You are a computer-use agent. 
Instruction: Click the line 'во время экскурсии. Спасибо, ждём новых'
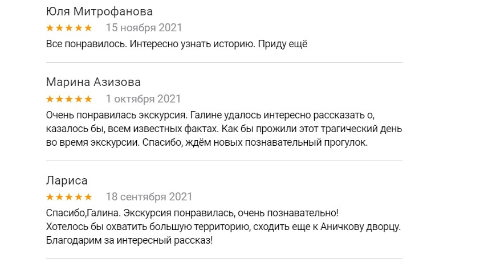coord(206,142)
